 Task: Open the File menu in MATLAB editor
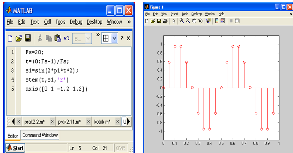click(10, 22)
